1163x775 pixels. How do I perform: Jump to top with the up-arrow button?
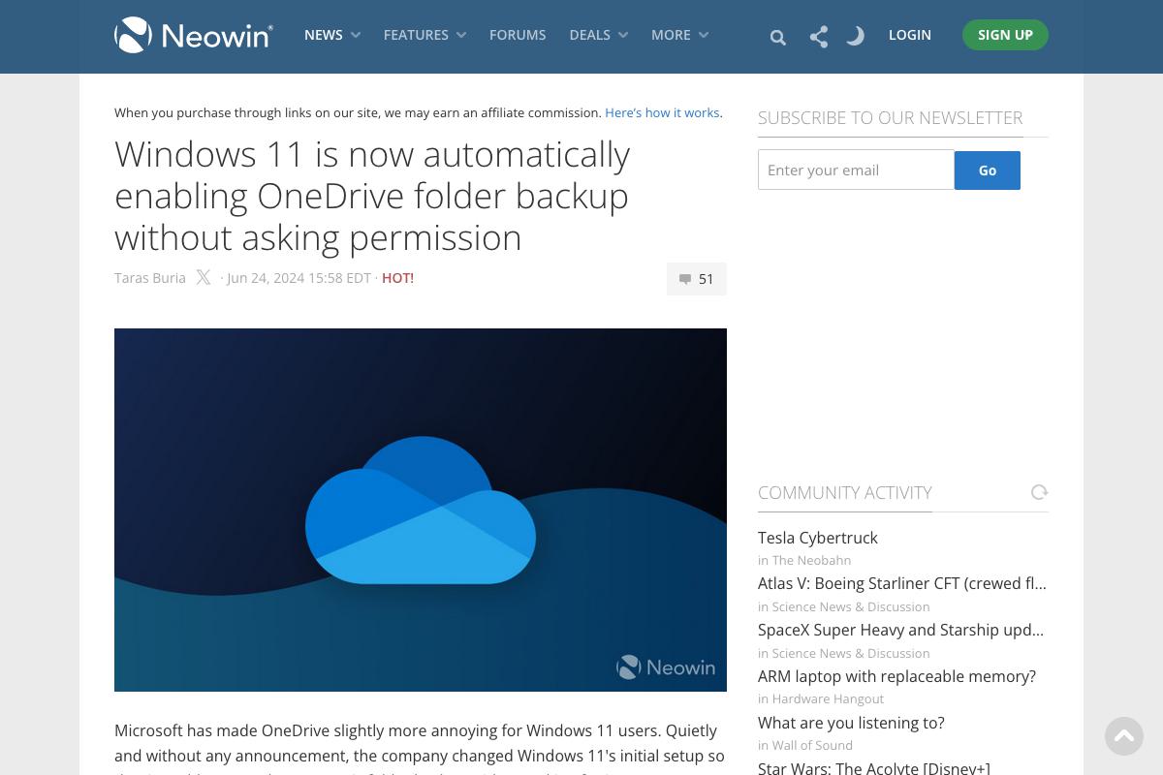tap(1124, 736)
